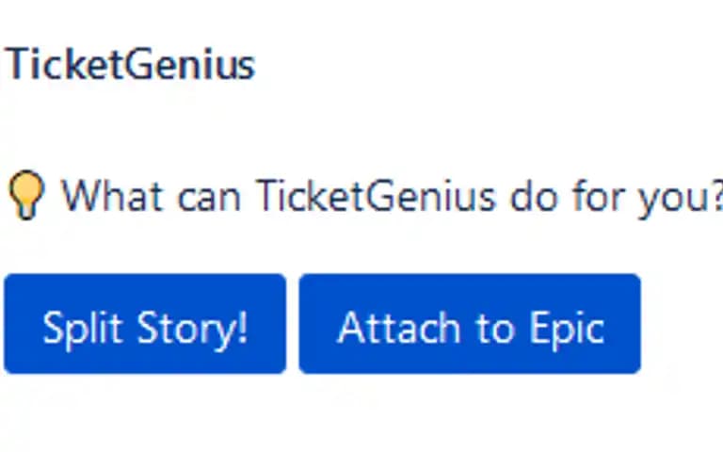The width and height of the screenshot is (723, 452).
Task: Select the TicketGenius heading text
Action: pos(130,65)
